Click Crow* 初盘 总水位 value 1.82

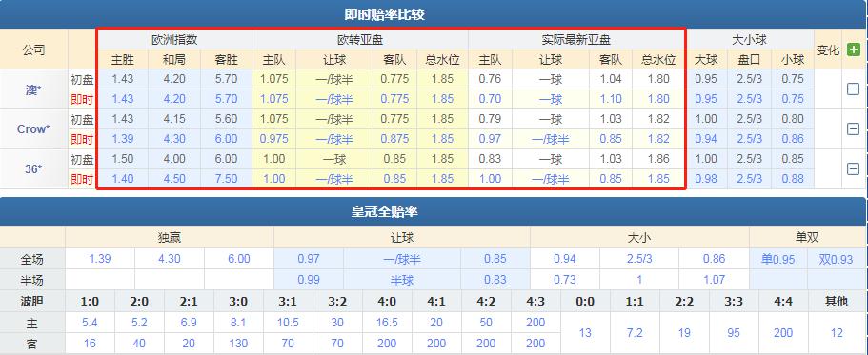(658, 119)
